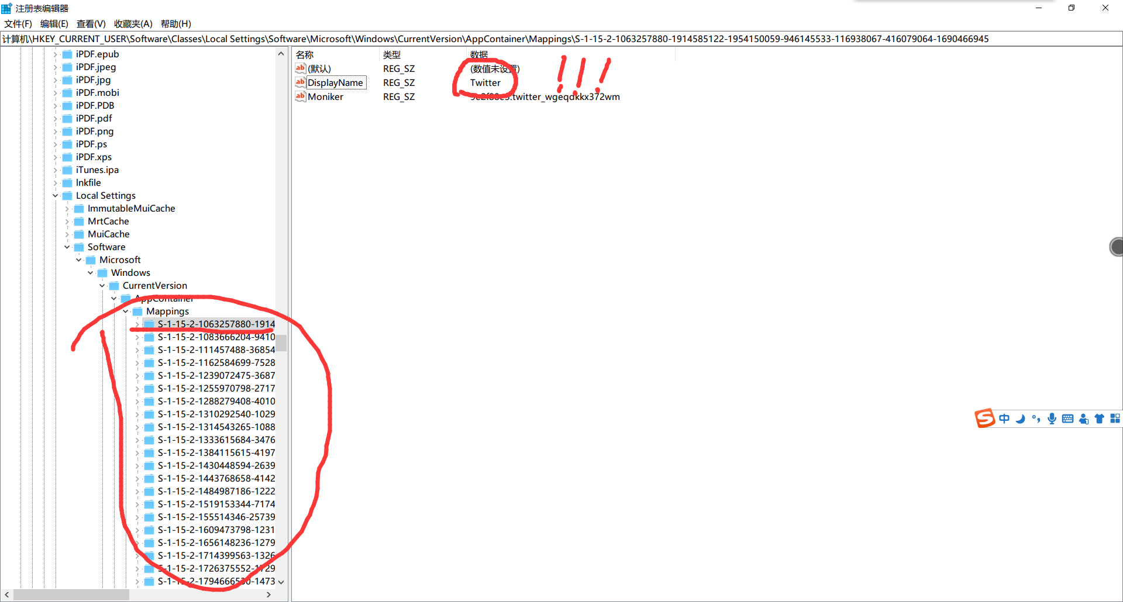Click the MrtCache folder icon

[79, 222]
